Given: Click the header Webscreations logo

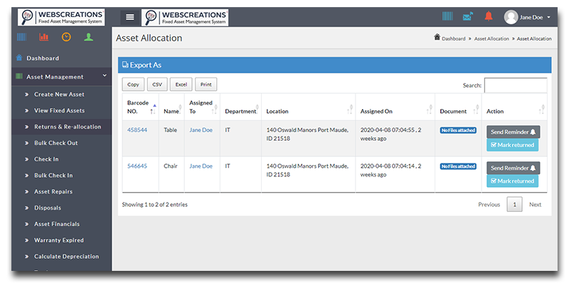Looking at the screenshot, I should [185, 17].
